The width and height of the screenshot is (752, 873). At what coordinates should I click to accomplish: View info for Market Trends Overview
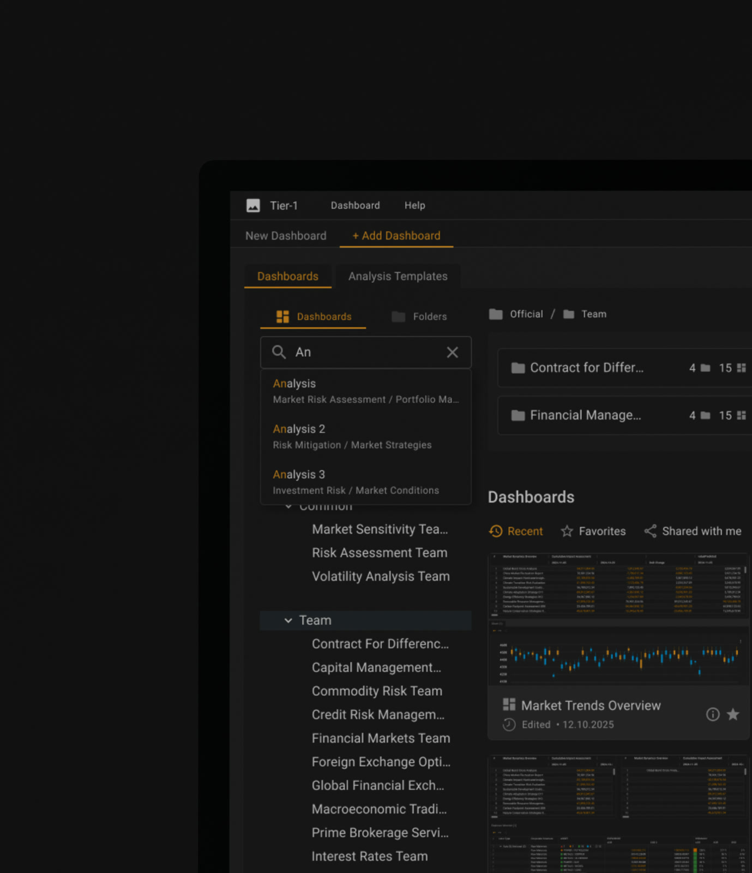tap(713, 714)
